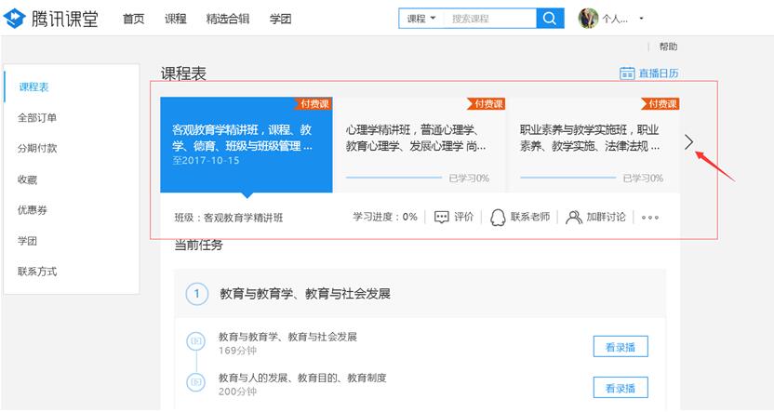The height and width of the screenshot is (412, 774).
Task: Show next courses with the right chevron
Action: 689,142
